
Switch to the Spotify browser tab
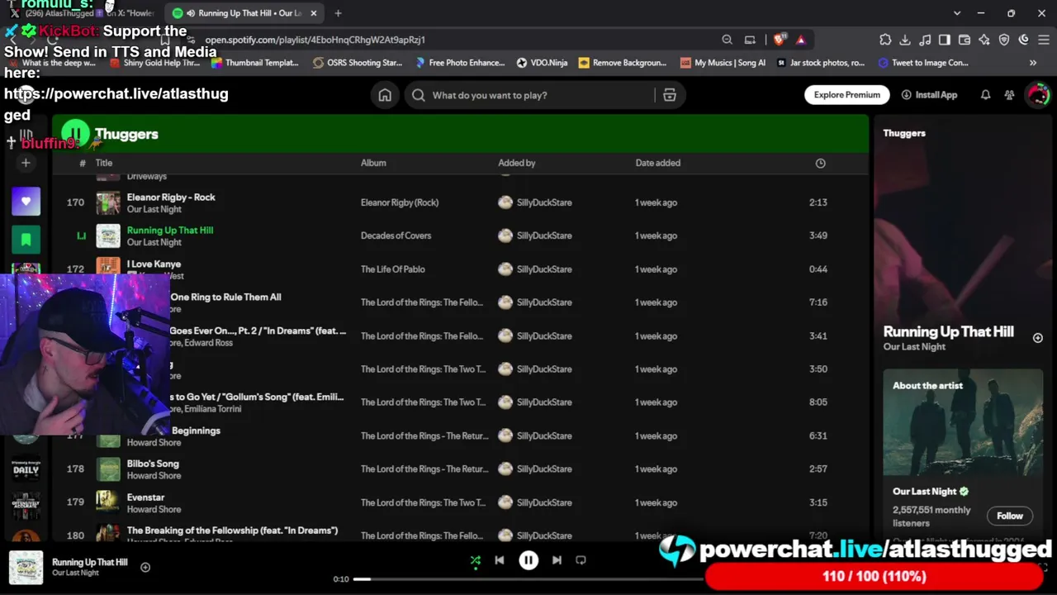point(246,13)
